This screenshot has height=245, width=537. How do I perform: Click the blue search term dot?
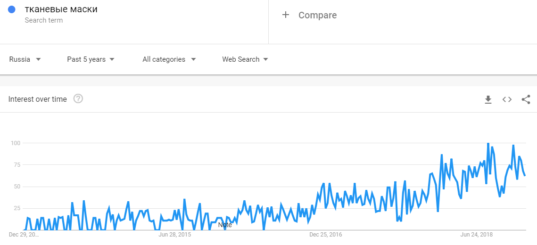pos(12,9)
